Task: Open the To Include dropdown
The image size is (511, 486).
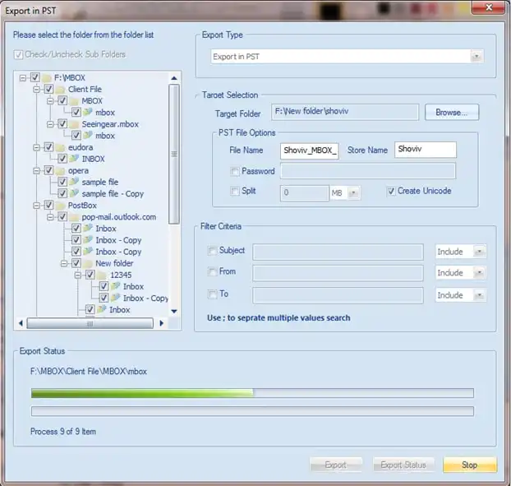Action: [479, 295]
